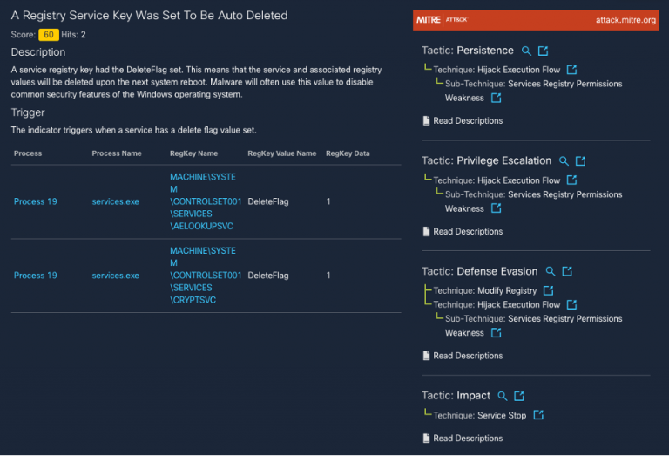This screenshot has height=456, width=669.
Task: Open Process 19 link in AELOOKUPSVC row
Action: pyautogui.click(x=36, y=201)
